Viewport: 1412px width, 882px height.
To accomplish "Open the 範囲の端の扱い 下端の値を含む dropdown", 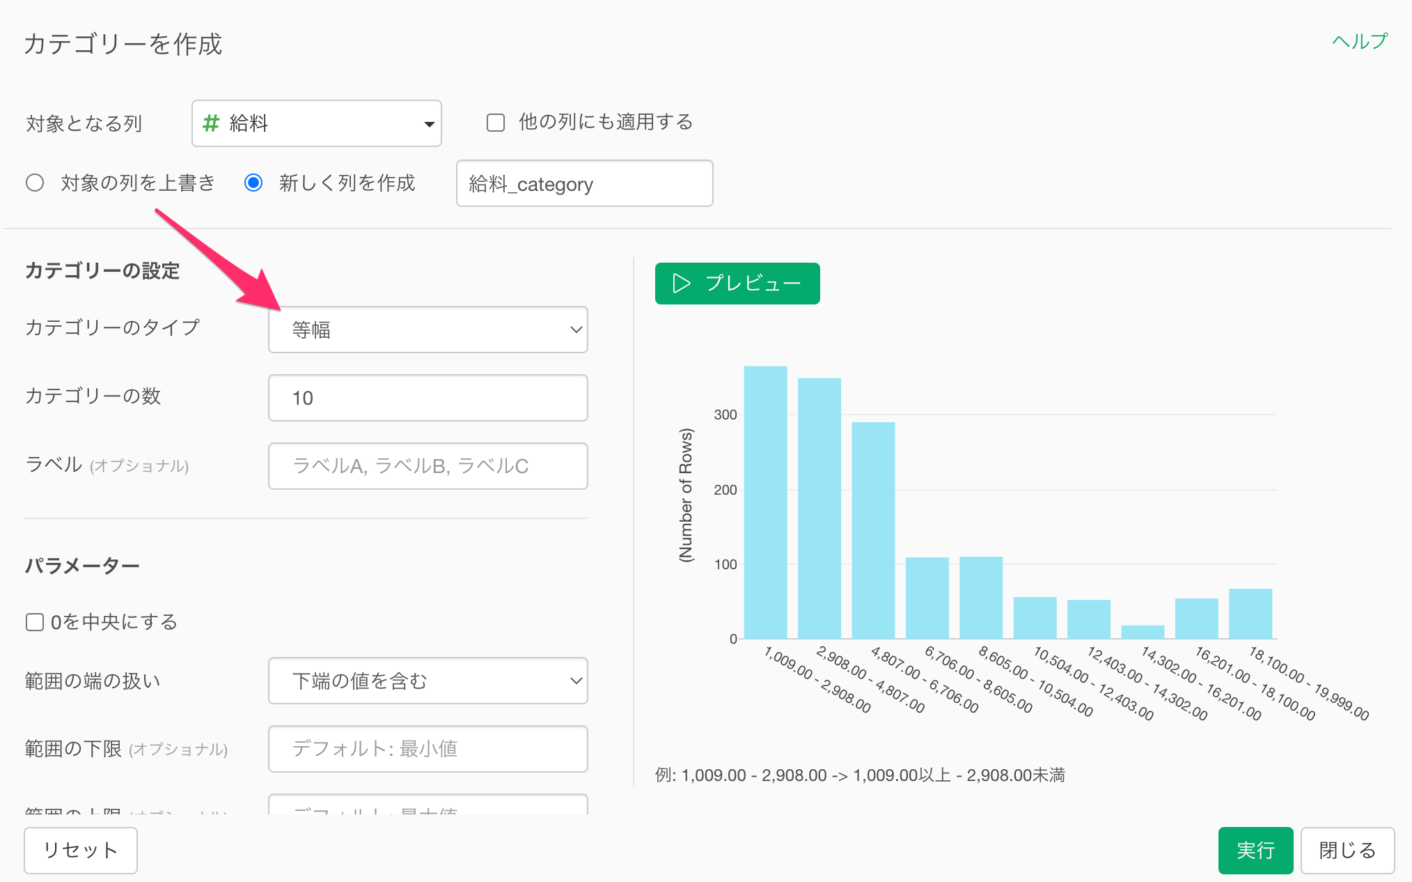I will [x=428, y=681].
